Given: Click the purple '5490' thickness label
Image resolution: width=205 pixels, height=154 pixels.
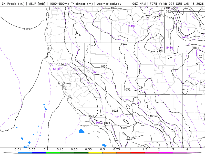Looking at the screenshot, I should tap(132, 26).
